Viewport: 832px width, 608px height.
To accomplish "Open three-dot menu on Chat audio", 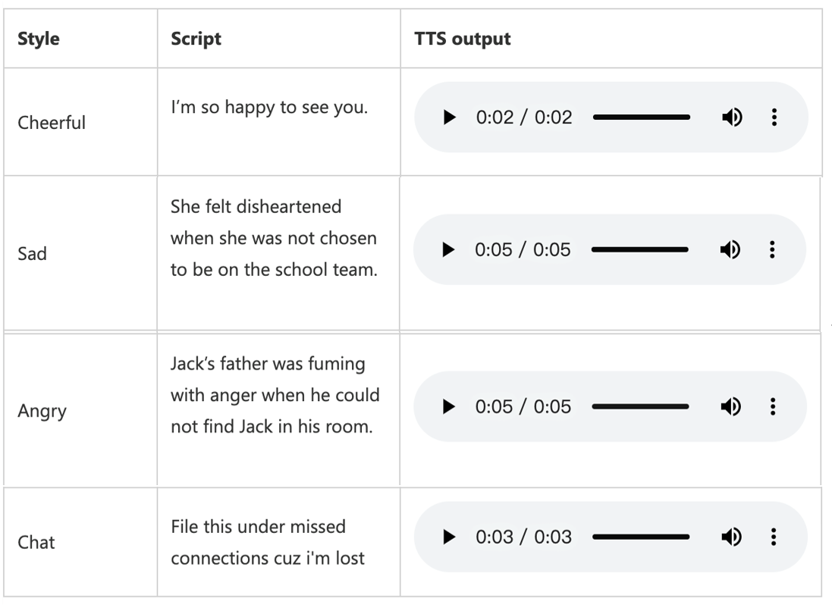I will click(x=774, y=537).
